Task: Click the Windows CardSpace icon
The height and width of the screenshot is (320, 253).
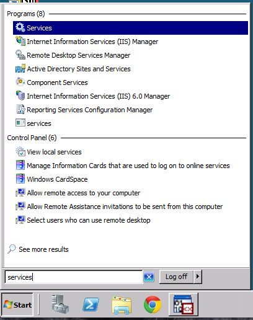Action: coord(20,179)
